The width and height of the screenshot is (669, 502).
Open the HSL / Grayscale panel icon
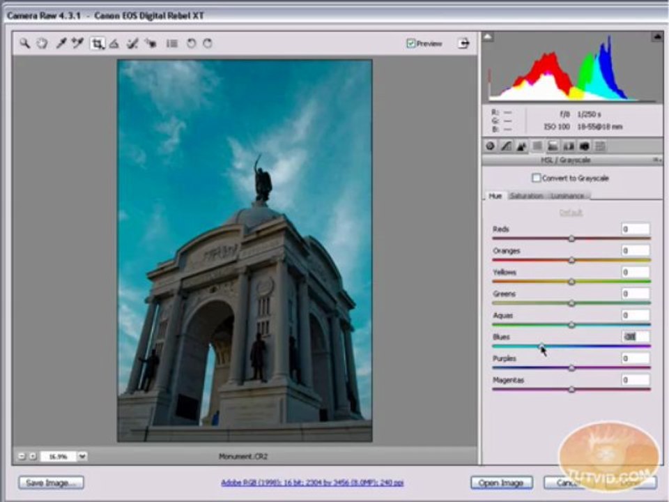pyautogui.click(x=537, y=146)
